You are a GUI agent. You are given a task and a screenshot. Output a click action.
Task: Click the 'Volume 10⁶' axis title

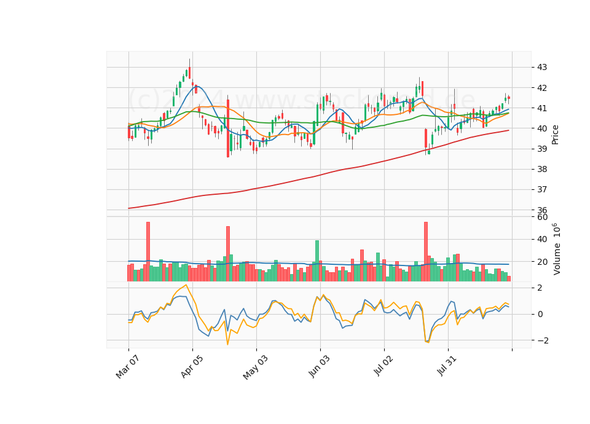(x=556, y=249)
